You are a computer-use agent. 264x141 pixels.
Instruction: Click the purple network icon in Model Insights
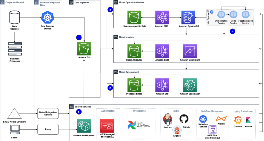pyautogui.click(x=162, y=51)
